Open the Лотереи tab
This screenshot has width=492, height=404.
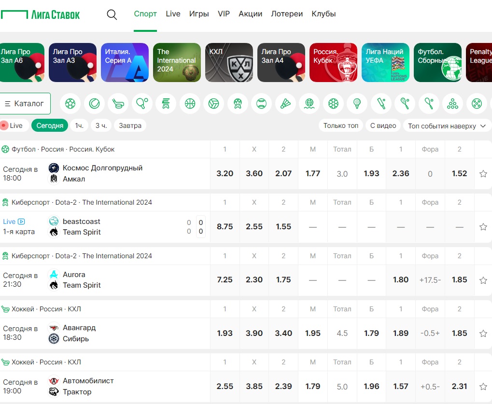tap(287, 14)
